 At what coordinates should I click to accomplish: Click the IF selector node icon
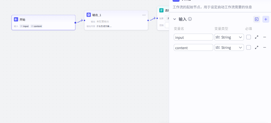161,11
